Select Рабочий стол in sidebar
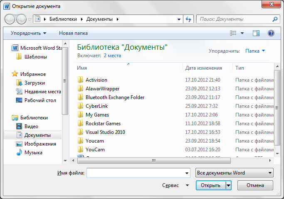Viewport: 284px width, 199px height. [x=36, y=100]
